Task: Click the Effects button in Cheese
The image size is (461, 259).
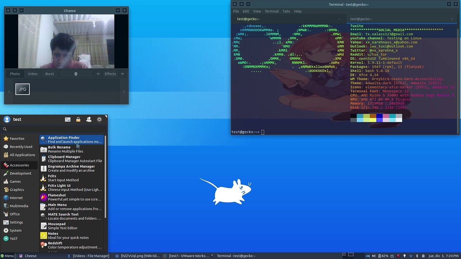Action: tap(110, 74)
